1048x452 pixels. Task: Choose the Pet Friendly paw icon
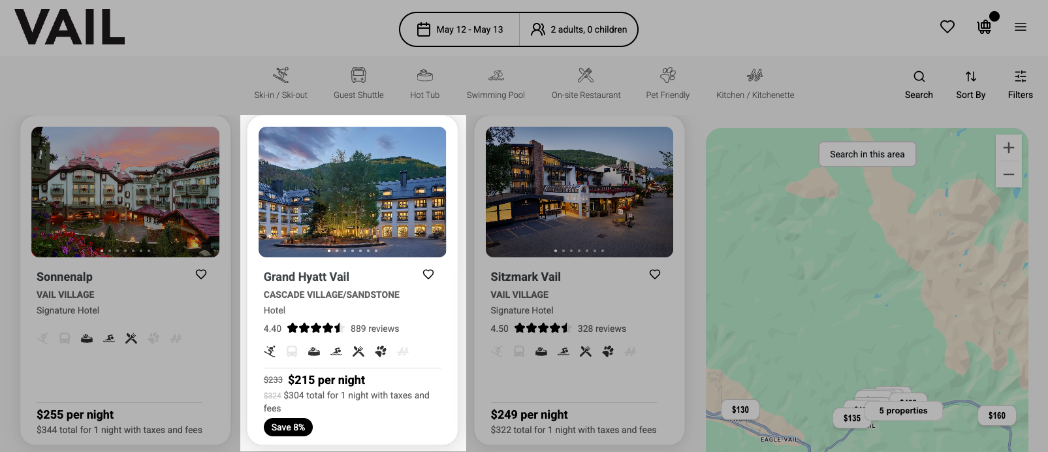(x=668, y=75)
